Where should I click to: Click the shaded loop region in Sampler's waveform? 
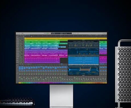[x=85, y=70]
